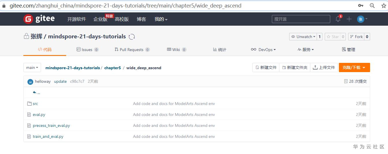
Task: Go to chapter5 breadcrumb
Action: 112,68
